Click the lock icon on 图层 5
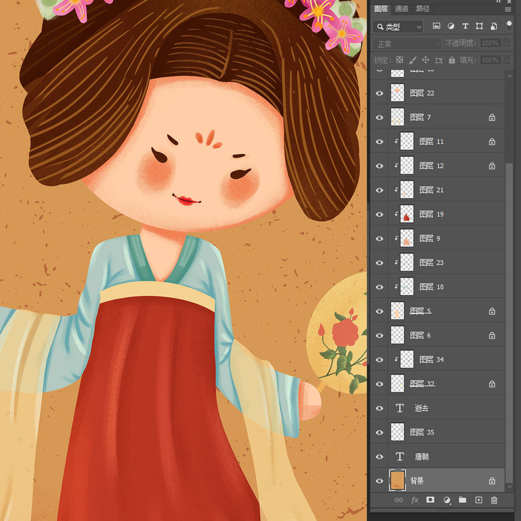Viewport: 521px width, 521px height. coord(492,311)
